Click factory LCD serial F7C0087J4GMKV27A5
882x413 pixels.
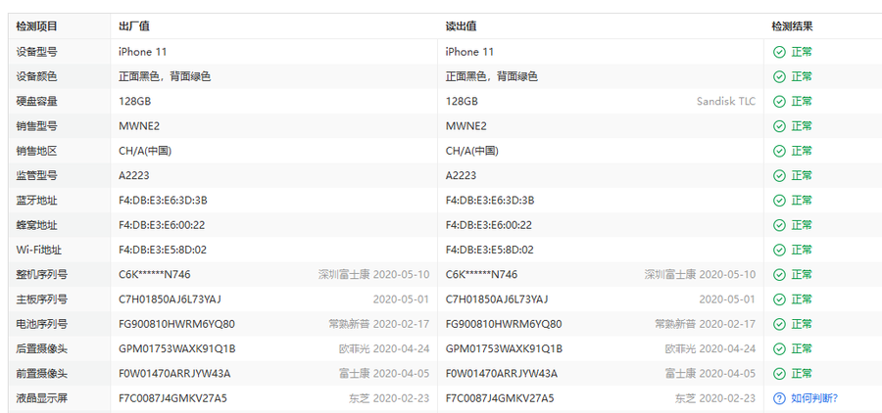tap(172, 398)
